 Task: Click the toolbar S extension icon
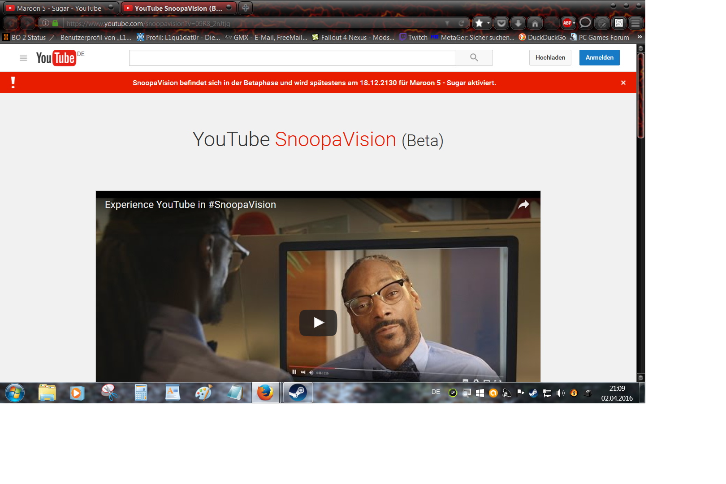click(619, 23)
